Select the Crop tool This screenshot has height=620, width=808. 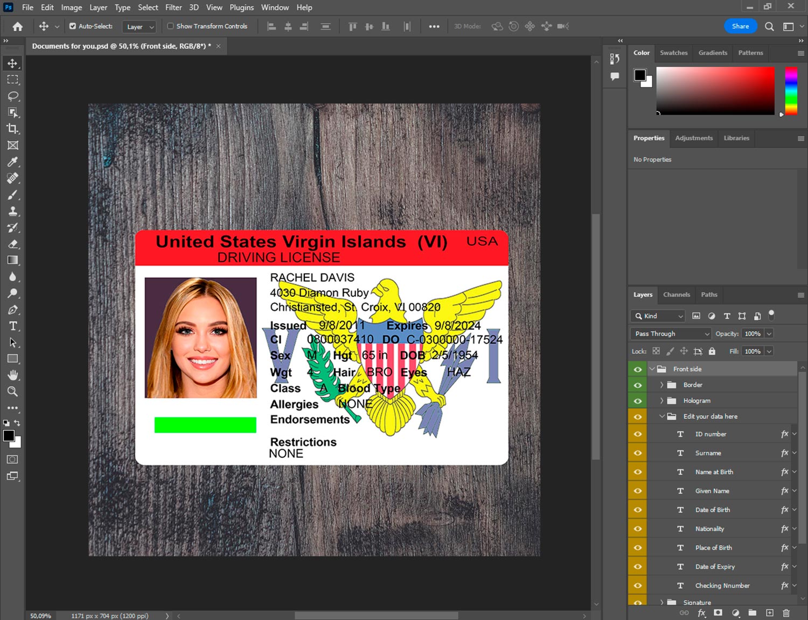[13, 129]
